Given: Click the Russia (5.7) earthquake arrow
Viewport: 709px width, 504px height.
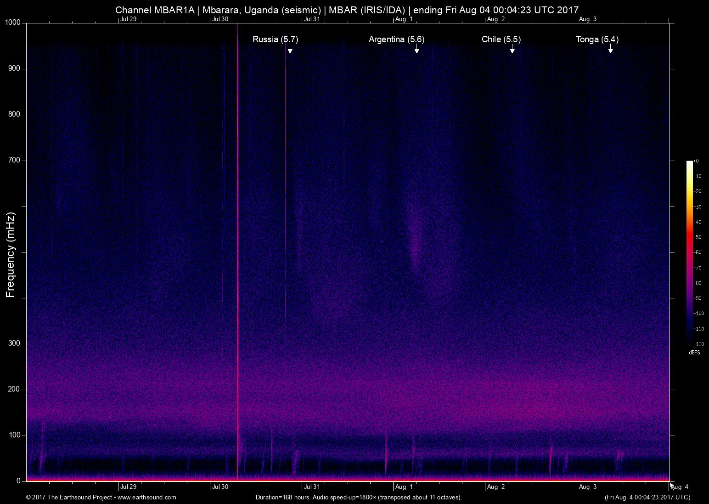Looking at the screenshot, I should point(290,50).
